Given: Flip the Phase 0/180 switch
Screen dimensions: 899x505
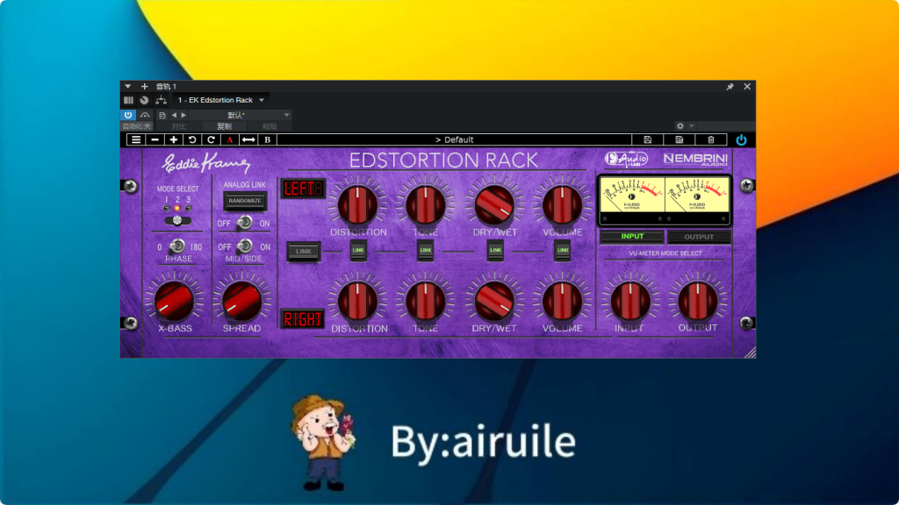Looking at the screenshot, I should pos(177,246).
